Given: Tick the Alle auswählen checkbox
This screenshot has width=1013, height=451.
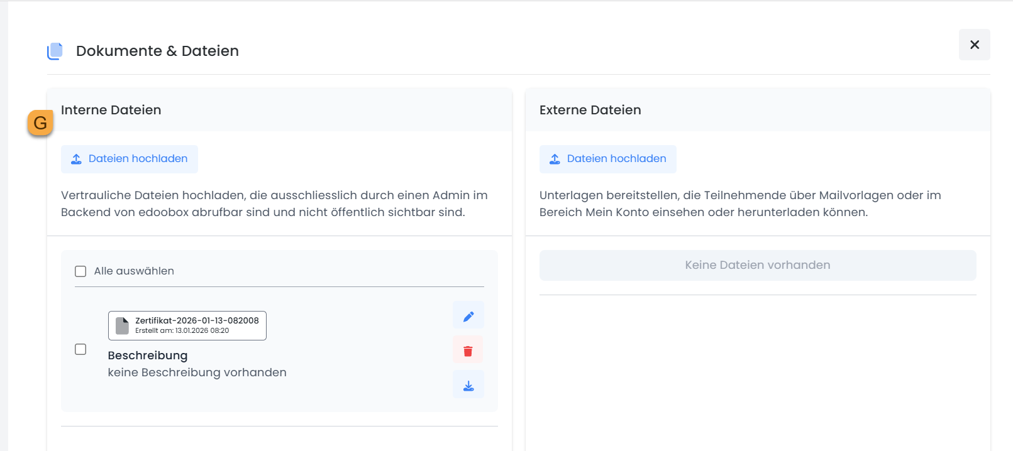Looking at the screenshot, I should (x=80, y=271).
